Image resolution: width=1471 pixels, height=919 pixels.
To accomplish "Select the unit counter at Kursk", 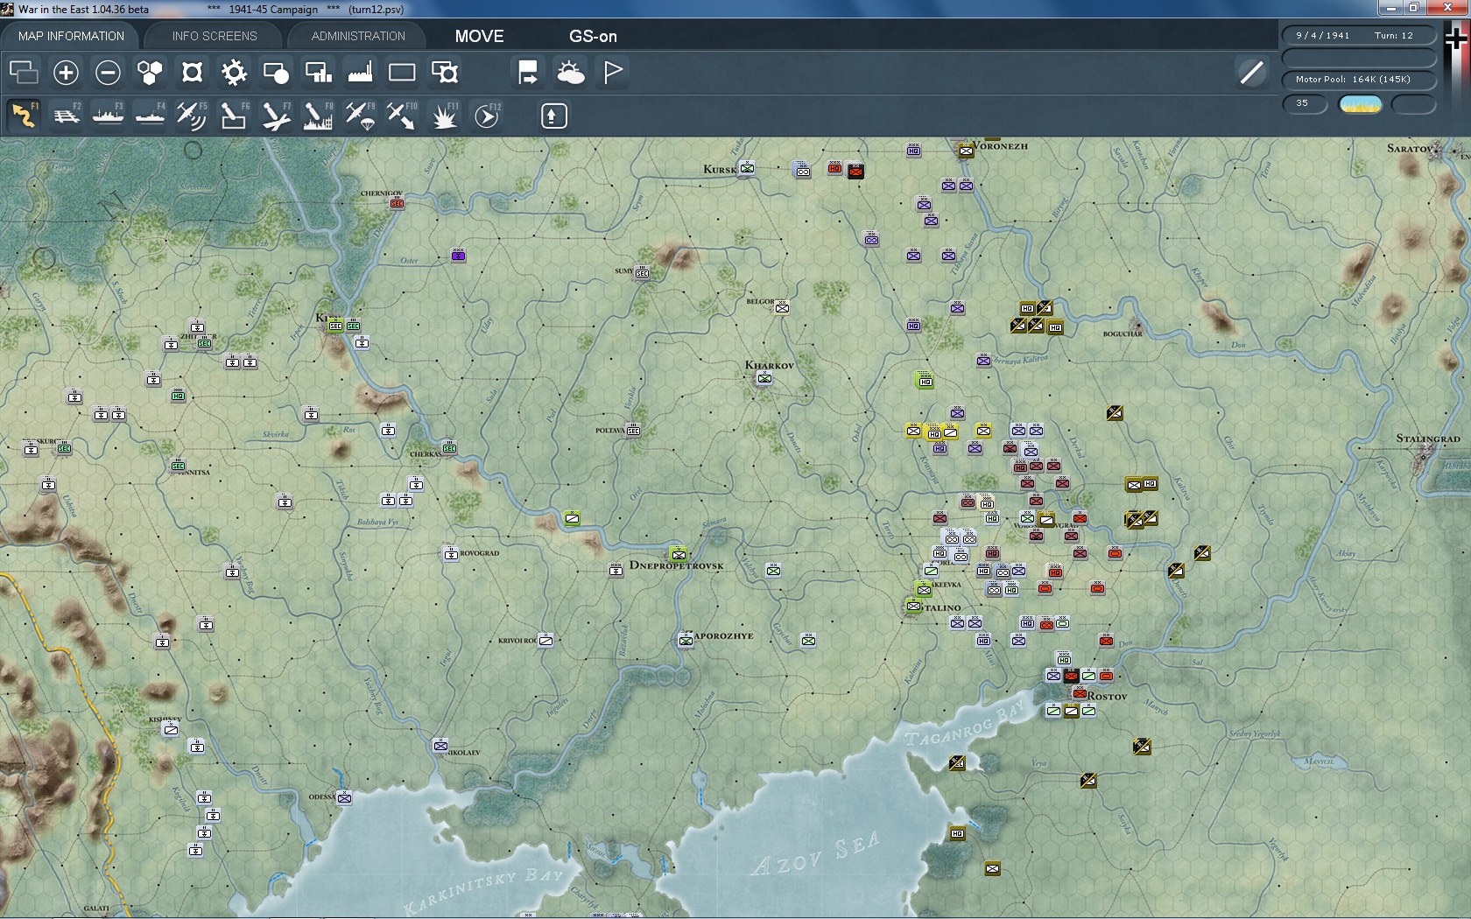I will click(x=747, y=168).
